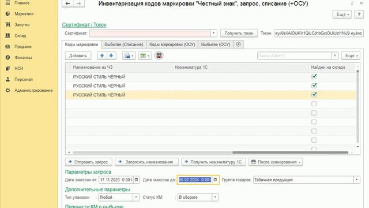Switch to the Выбытие (ОСУ) tab
Viewport: 369px width, 208px height.
point(216,44)
